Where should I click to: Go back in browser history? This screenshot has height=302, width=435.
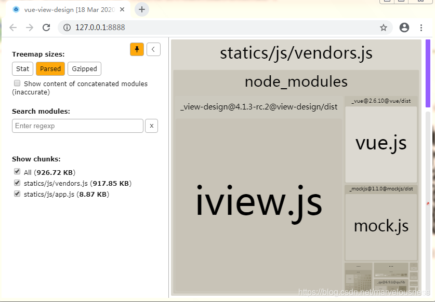(x=13, y=28)
